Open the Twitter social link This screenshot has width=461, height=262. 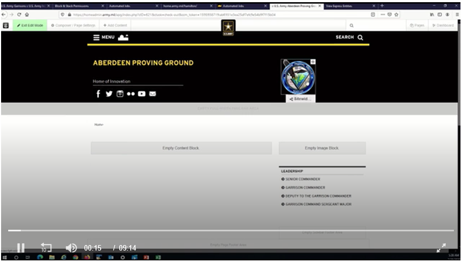(109, 94)
